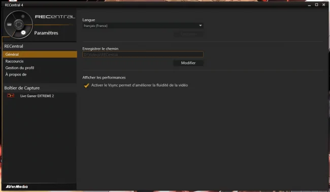Image resolution: width=330 pixels, height=192 pixels.
Task: Minimize the RECentral 4 window
Action: coord(309,5)
